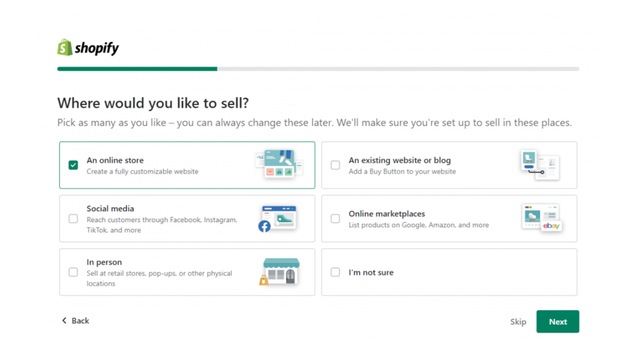Enable the Social media checkbox
Screen dimensions: 638x358
pyautogui.click(x=73, y=219)
